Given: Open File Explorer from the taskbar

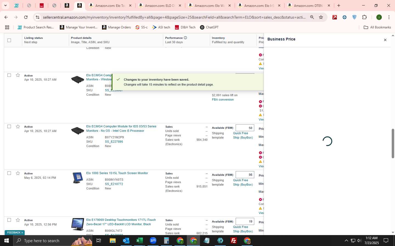Looking at the screenshot, I should coord(112,241).
